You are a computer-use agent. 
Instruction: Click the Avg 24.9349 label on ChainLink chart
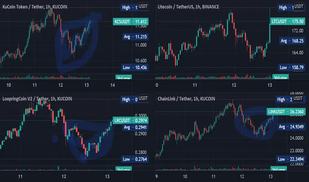(291, 127)
